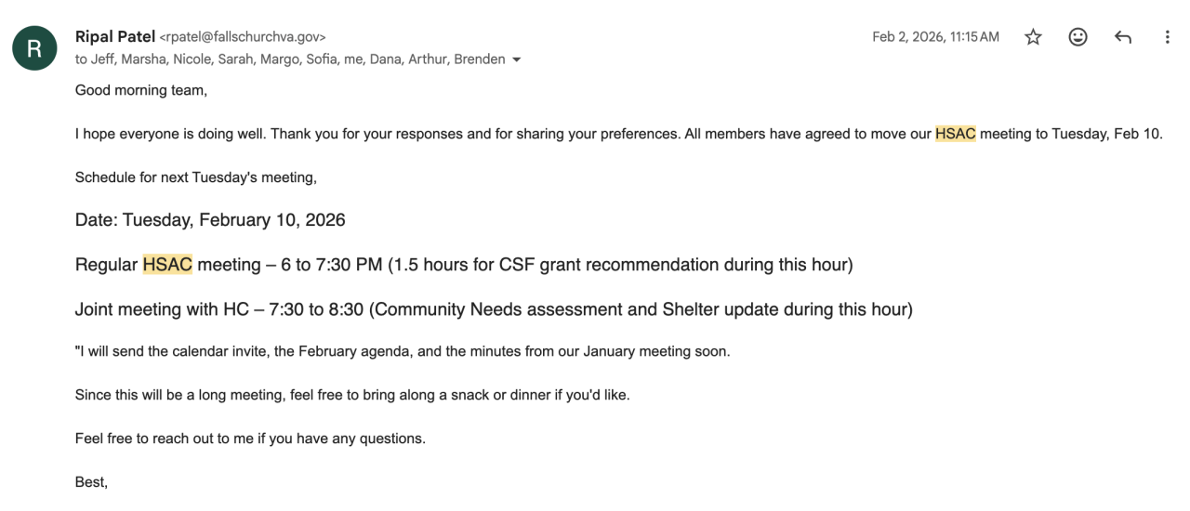Expand the recipient details dropdown arrow
Image resolution: width=1190 pixels, height=511 pixels.
[517, 59]
